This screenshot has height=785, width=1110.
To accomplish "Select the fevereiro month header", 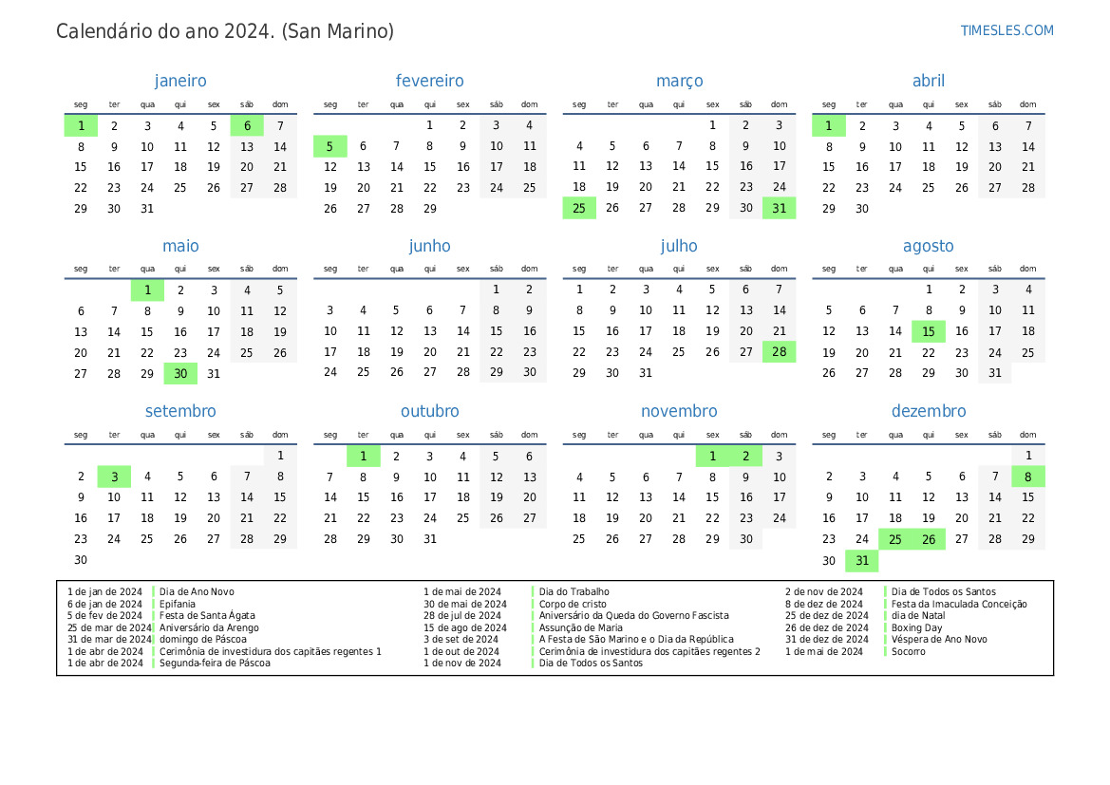I will pos(429,81).
